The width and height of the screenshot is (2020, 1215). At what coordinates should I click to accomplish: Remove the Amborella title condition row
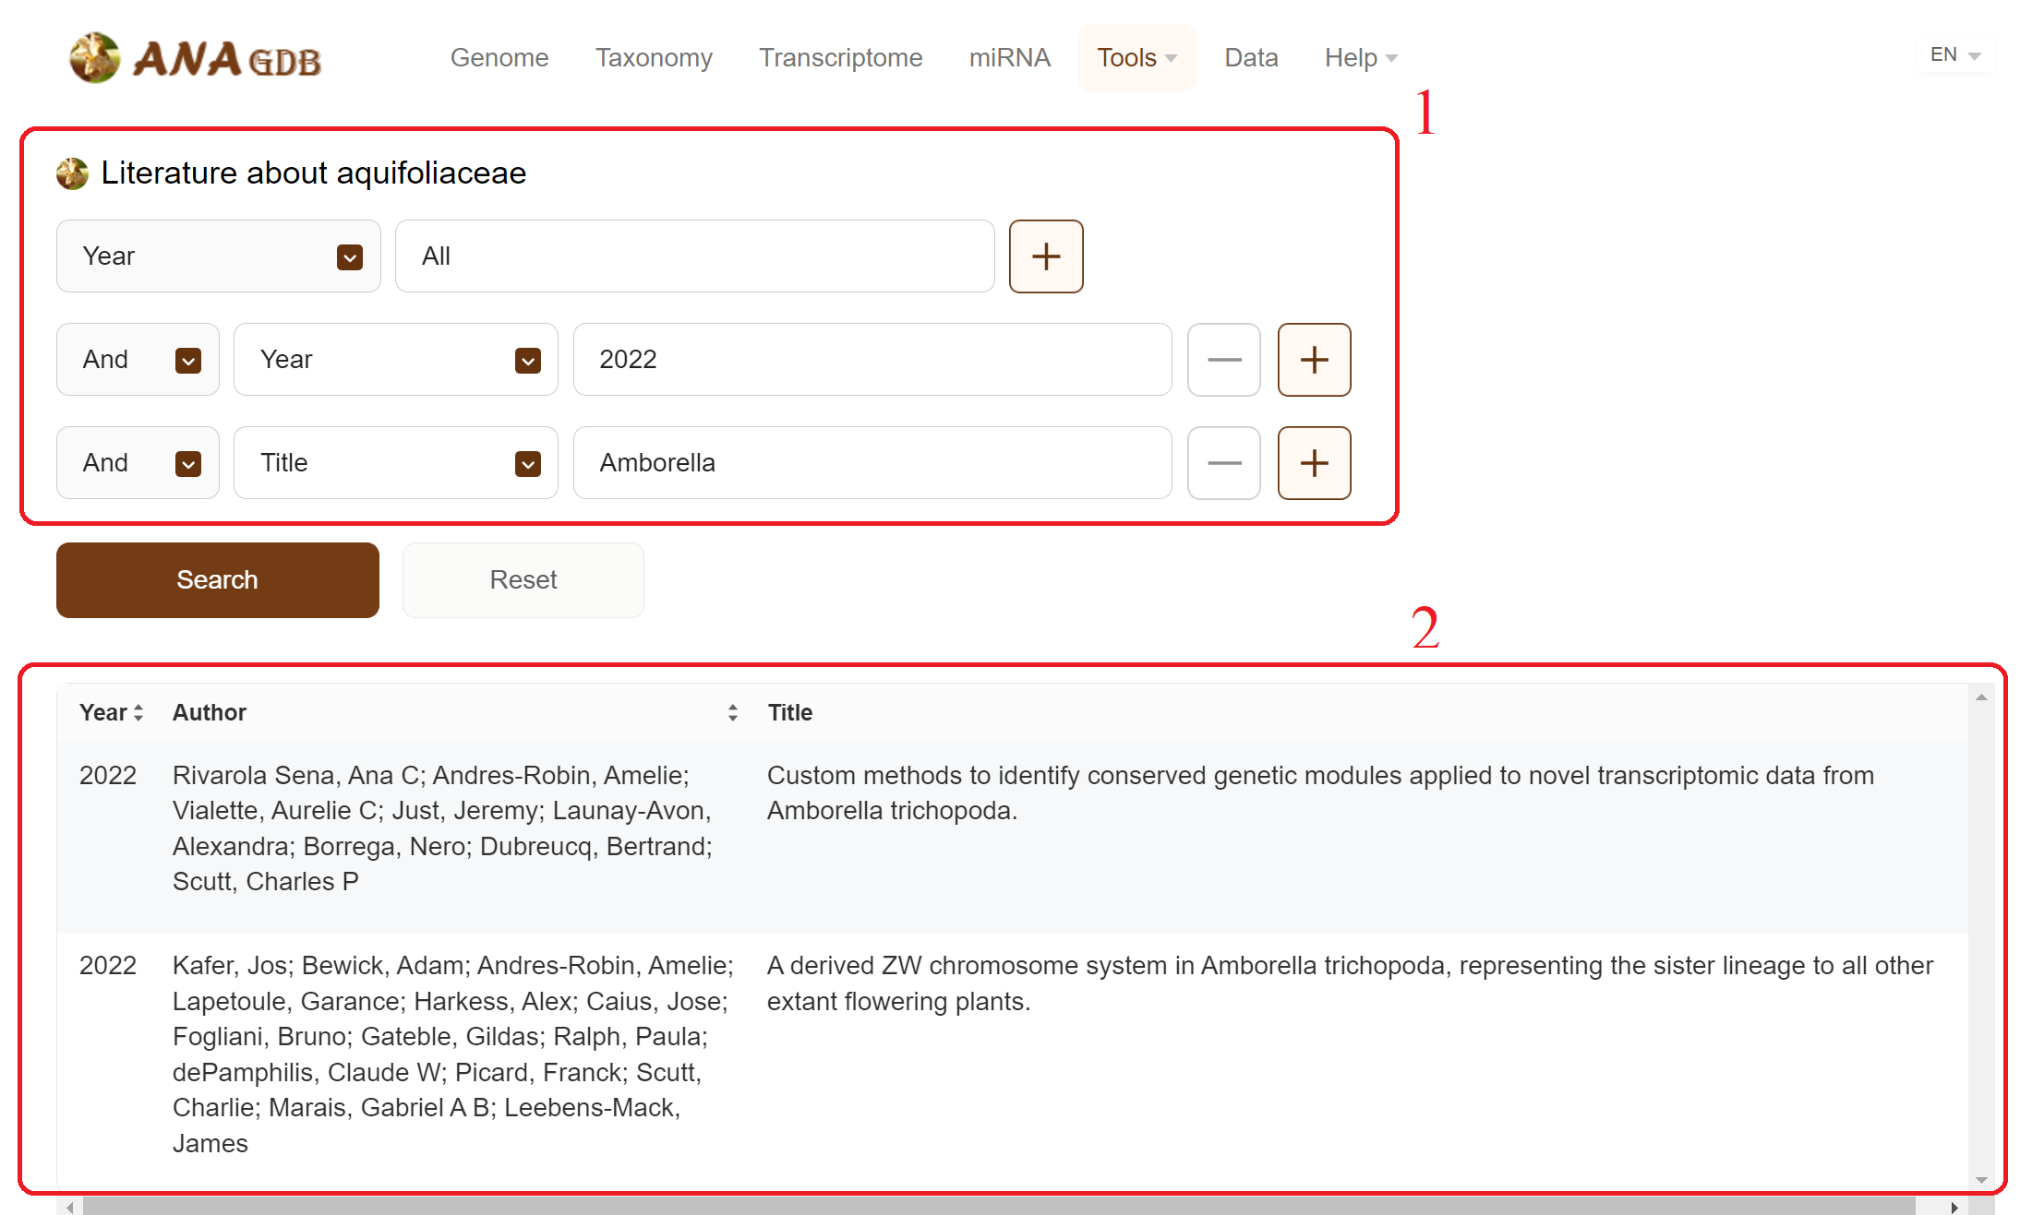coord(1223,463)
